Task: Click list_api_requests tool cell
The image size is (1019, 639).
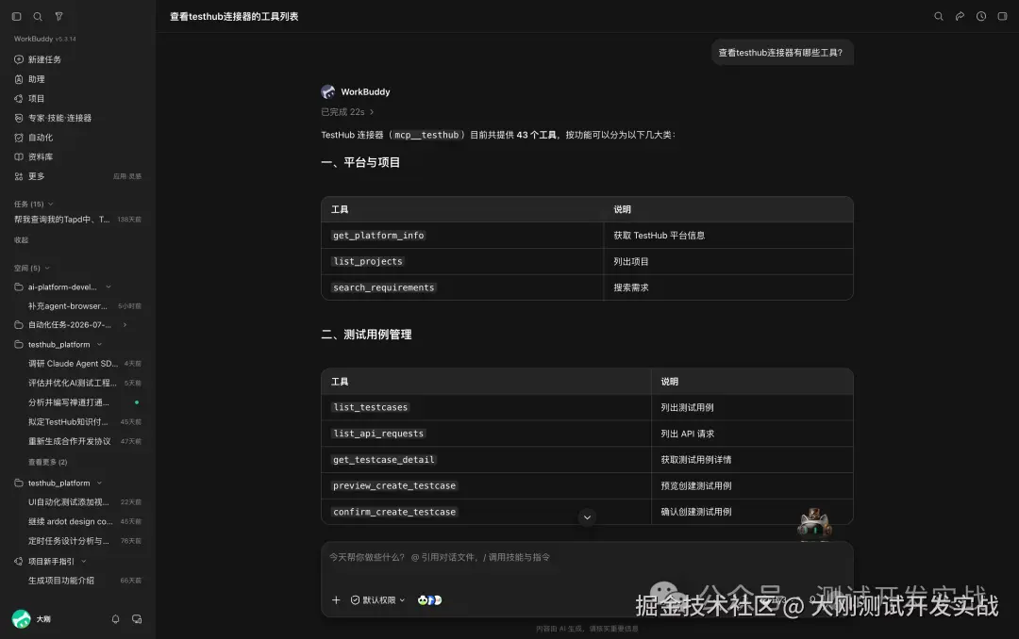Action: click(x=378, y=434)
